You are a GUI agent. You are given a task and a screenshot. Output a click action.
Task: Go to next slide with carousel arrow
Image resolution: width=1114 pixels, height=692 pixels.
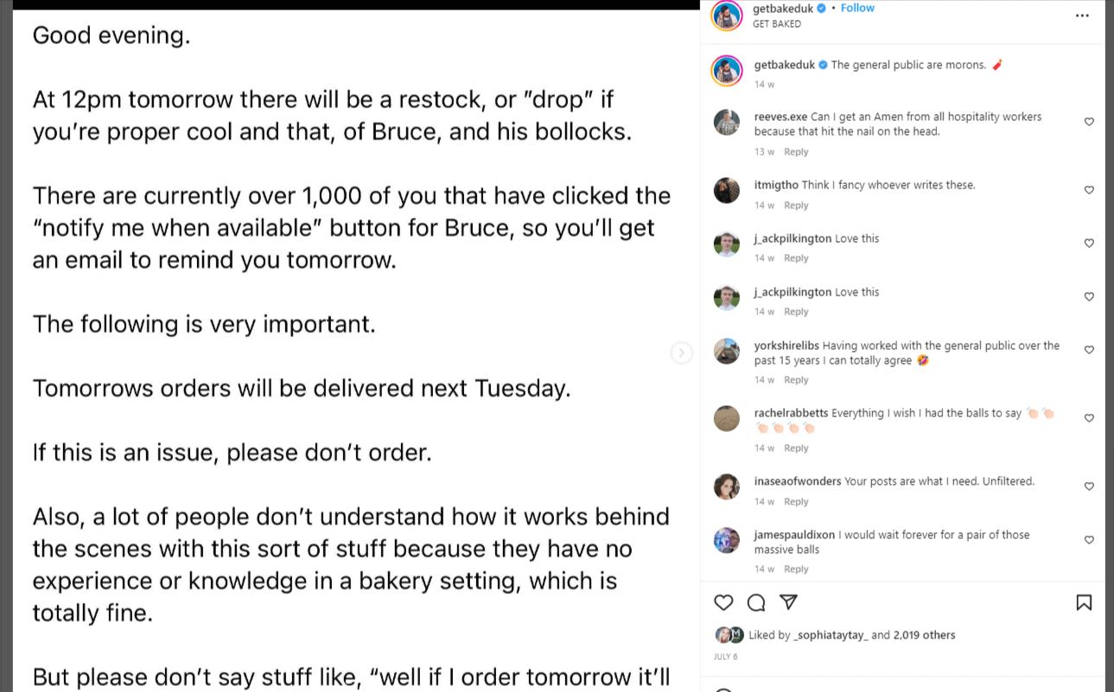point(682,352)
